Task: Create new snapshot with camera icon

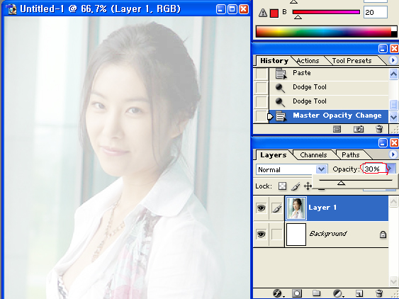Action: [x=359, y=129]
